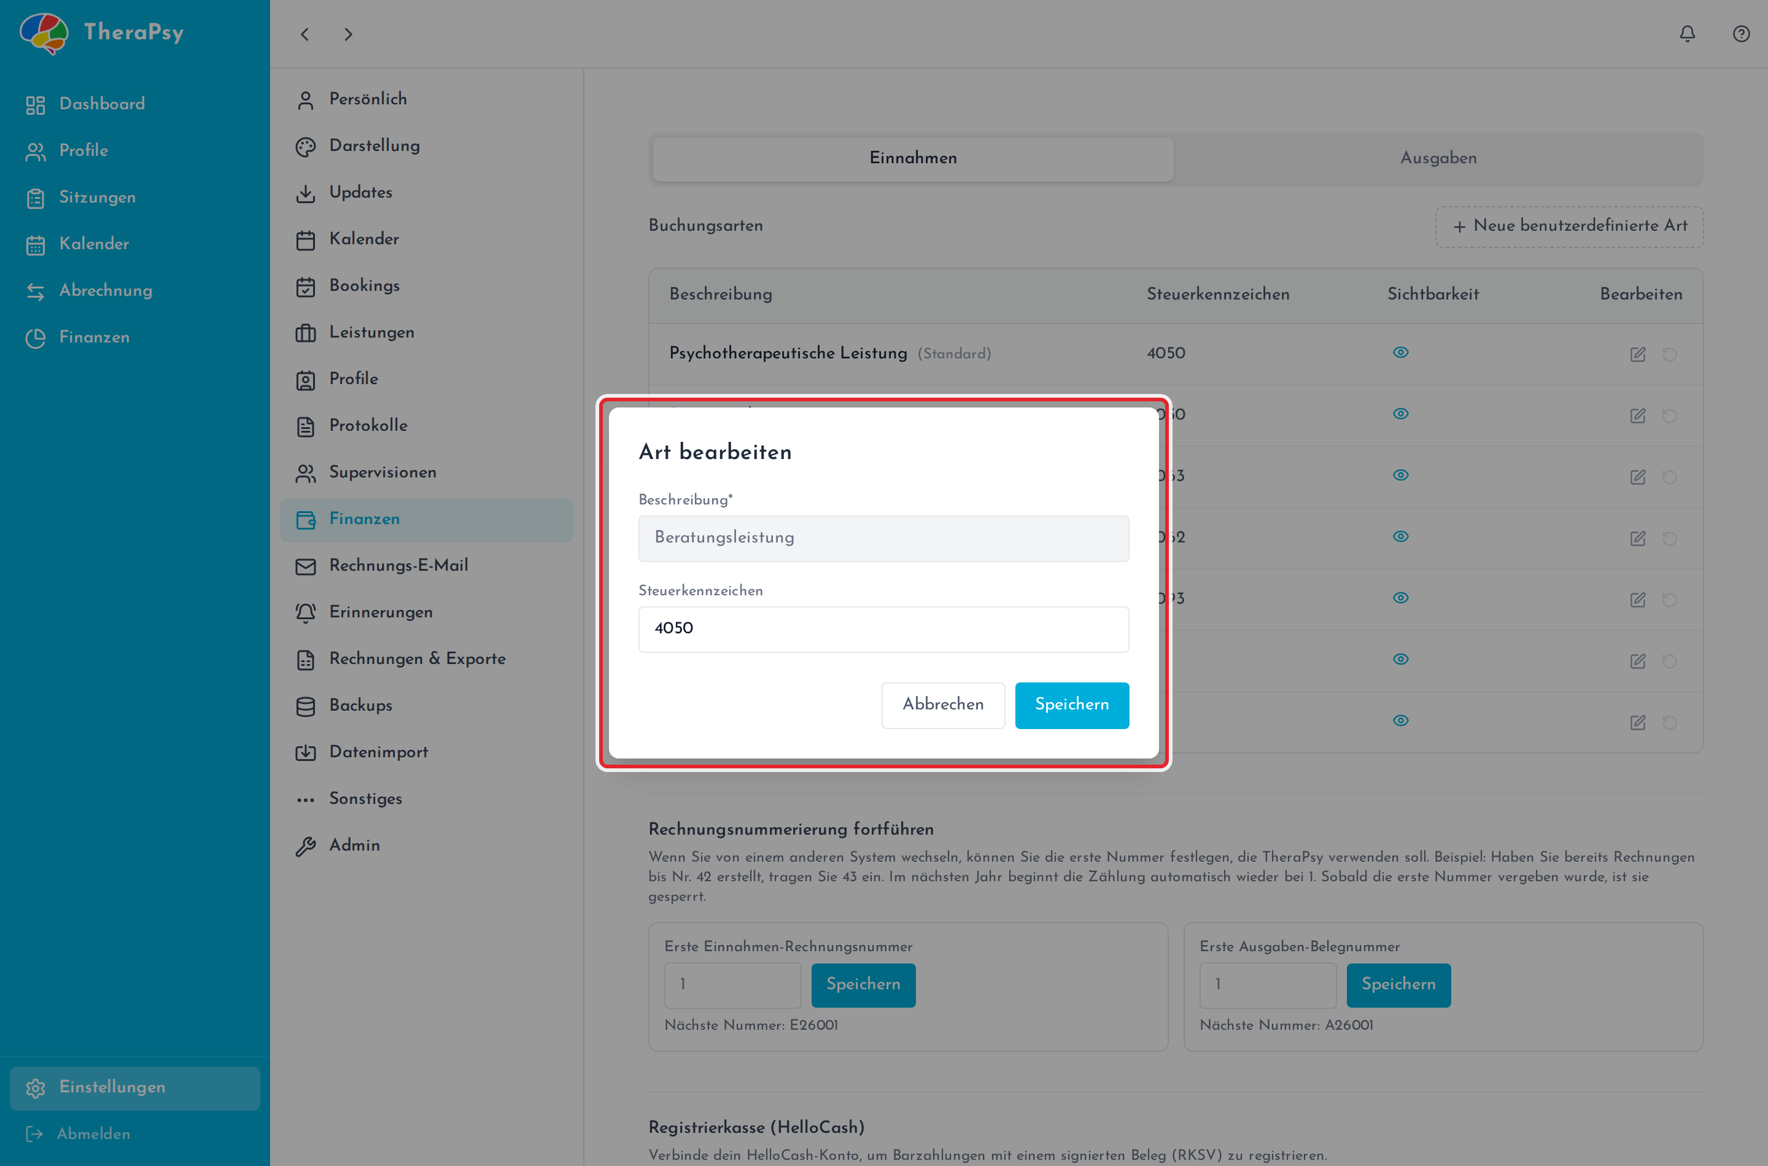Switch to the Ausgaben tab
1768x1166 pixels.
tap(1438, 158)
